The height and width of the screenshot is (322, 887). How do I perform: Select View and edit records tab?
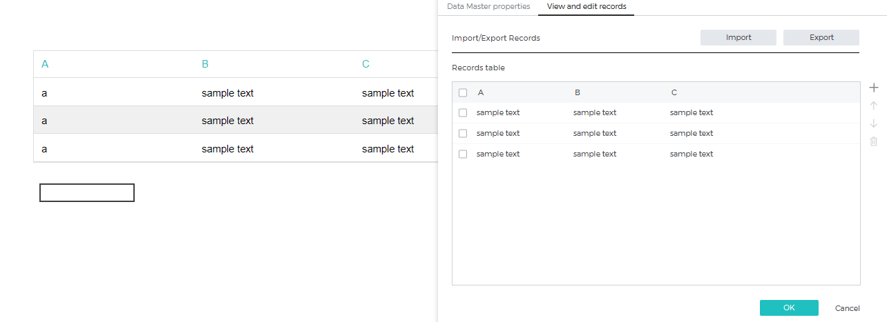pyautogui.click(x=586, y=6)
